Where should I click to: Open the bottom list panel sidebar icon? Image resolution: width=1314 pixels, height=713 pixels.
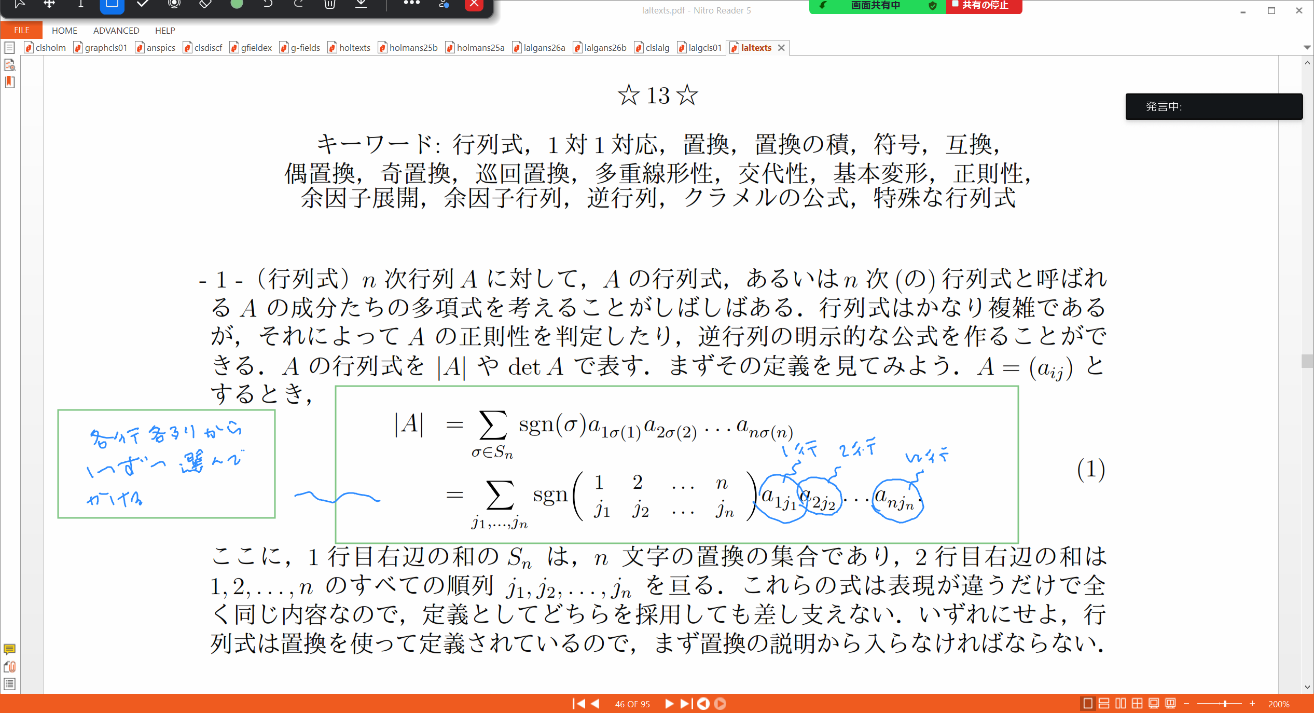(x=9, y=684)
